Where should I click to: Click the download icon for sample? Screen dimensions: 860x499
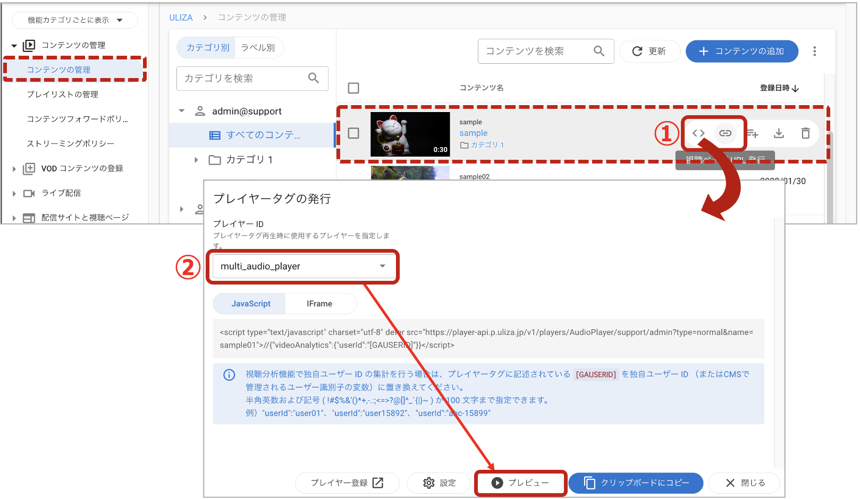point(779,133)
